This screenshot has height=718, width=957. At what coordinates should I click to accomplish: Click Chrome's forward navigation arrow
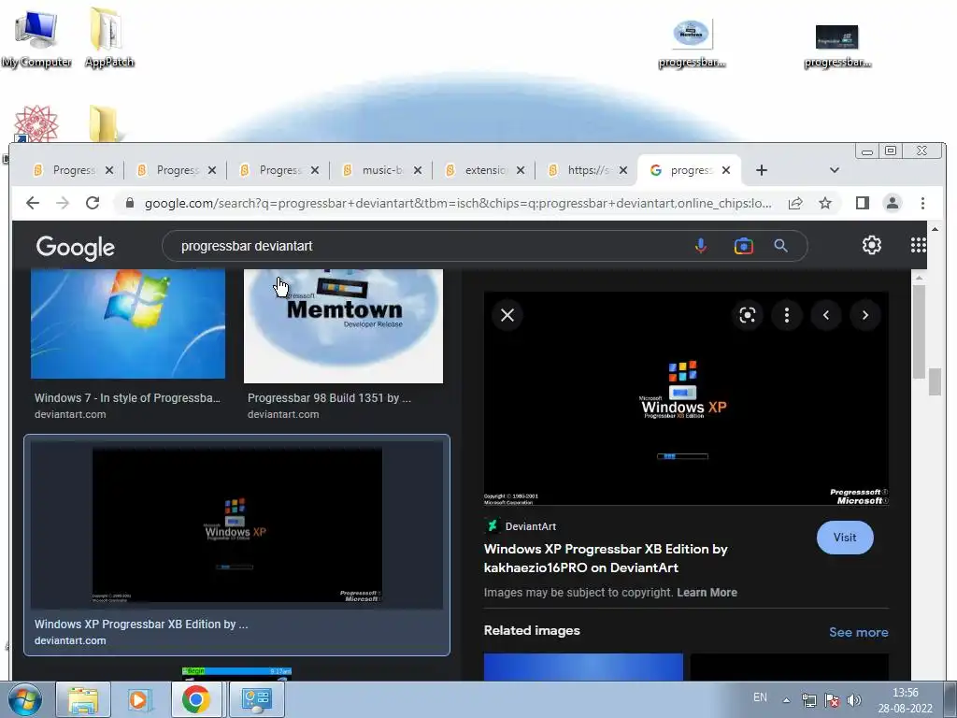click(x=63, y=203)
